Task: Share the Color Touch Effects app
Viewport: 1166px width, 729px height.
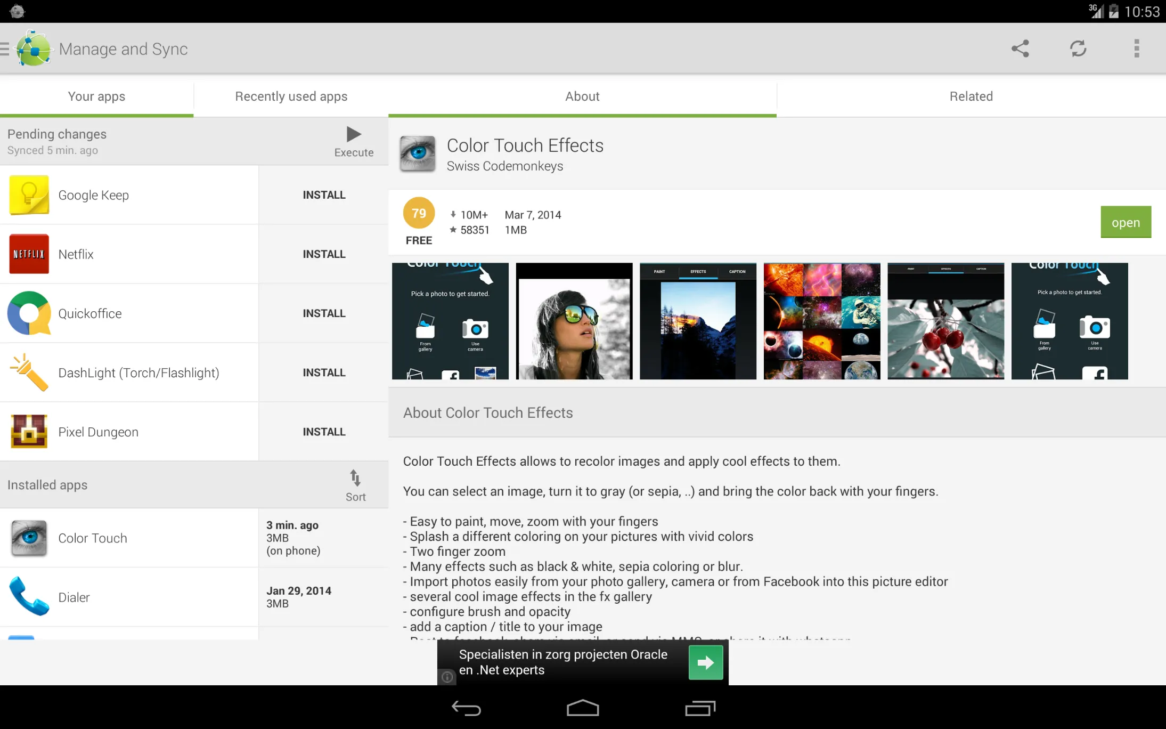Action: click(1020, 48)
